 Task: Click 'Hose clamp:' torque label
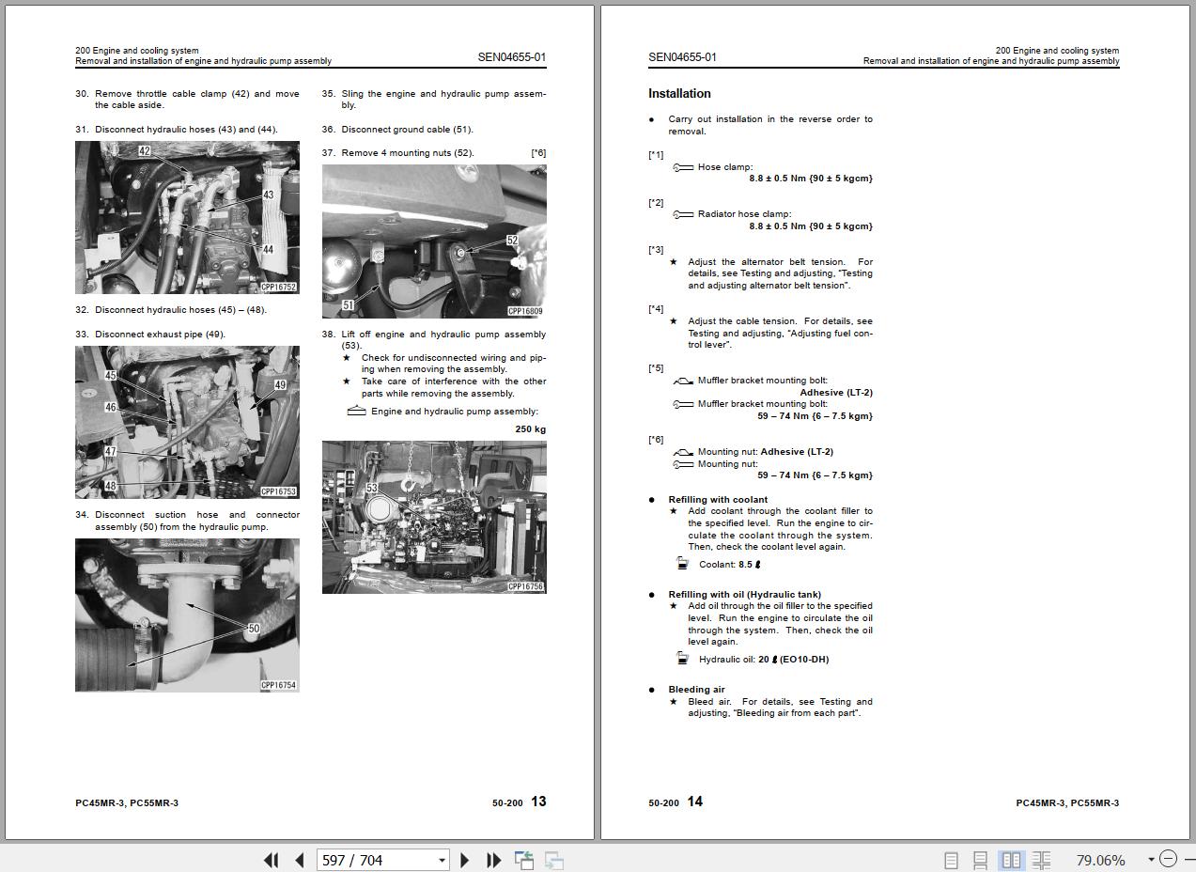725,167
